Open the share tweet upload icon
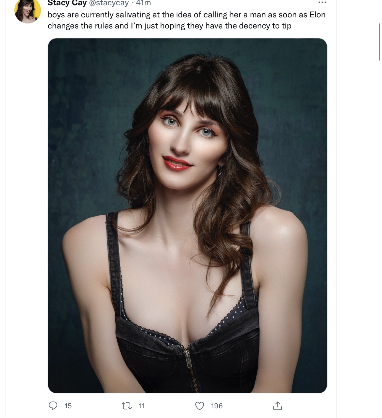Image resolution: width=382 pixels, height=418 pixels. [x=277, y=406]
